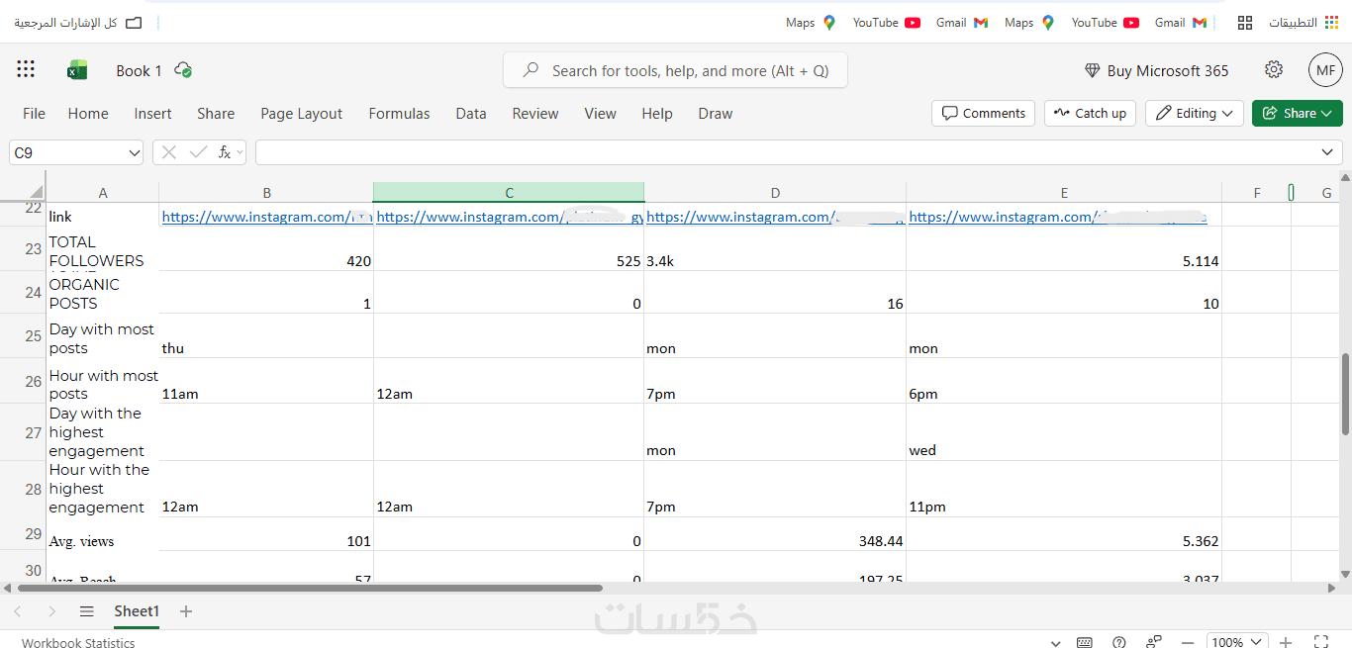
Task: Select the cell containing 3.4k
Action: click(775, 249)
